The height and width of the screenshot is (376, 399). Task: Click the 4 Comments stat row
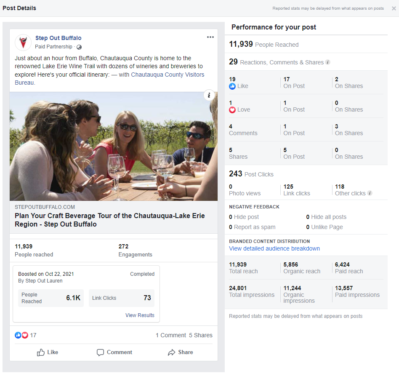[x=306, y=130]
